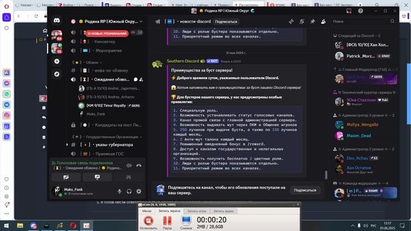Focus the Поиск search field
The width and height of the screenshot is (411, 231).
[363, 21]
